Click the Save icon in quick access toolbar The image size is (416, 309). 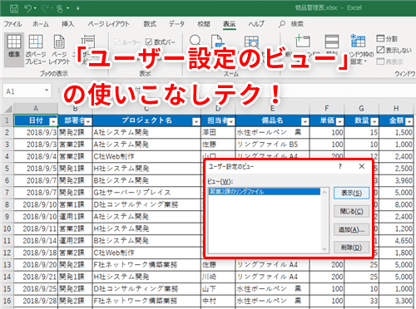pos(14,8)
